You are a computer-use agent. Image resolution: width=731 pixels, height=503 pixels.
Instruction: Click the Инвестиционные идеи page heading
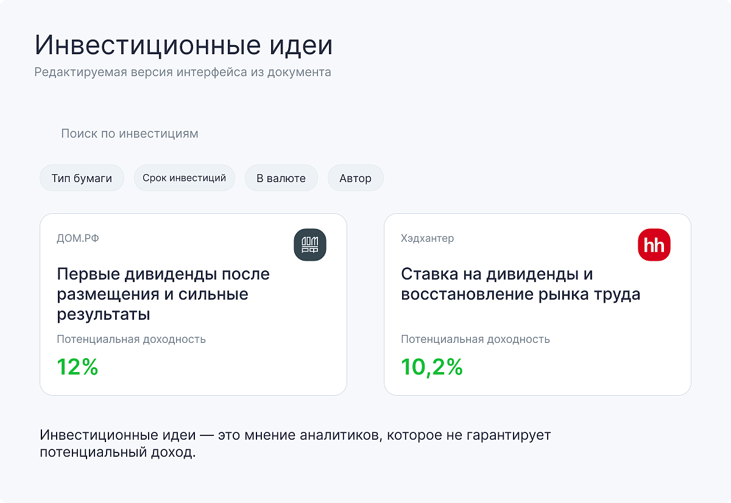(x=183, y=46)
